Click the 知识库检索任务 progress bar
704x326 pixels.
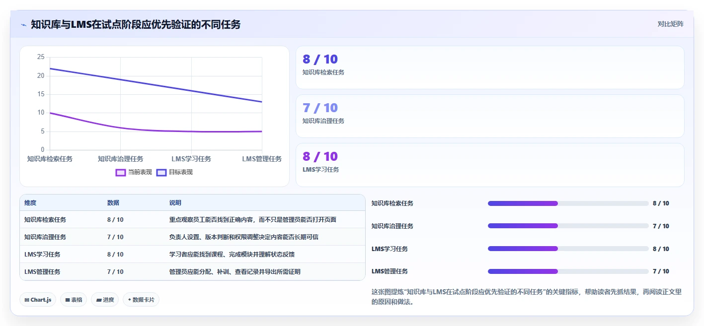click(568, 203)
